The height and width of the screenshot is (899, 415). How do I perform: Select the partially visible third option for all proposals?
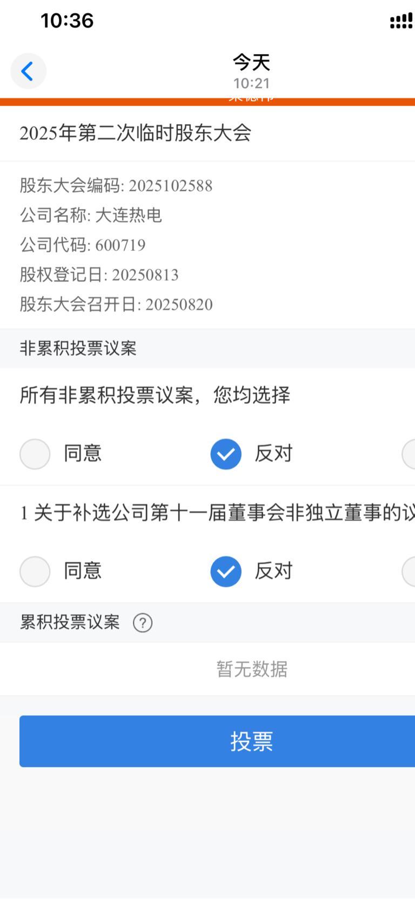pos(409,454)
